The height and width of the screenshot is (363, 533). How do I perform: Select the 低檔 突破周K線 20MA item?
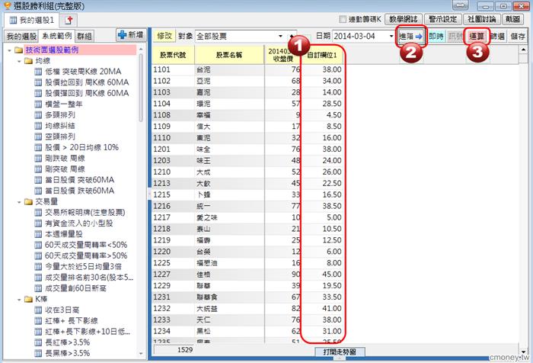tap(83, 72)
